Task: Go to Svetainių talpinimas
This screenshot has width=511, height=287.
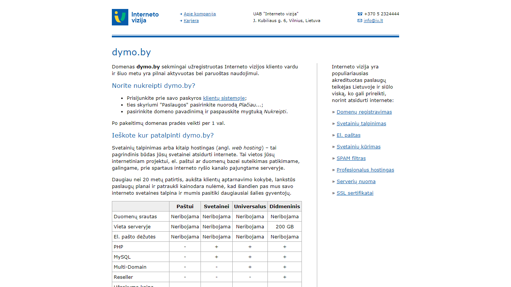Action: pos(361,123)
